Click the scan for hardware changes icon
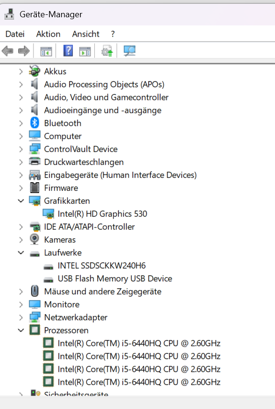This screenshot has height=409, width=275. click(x=129, y=51)
